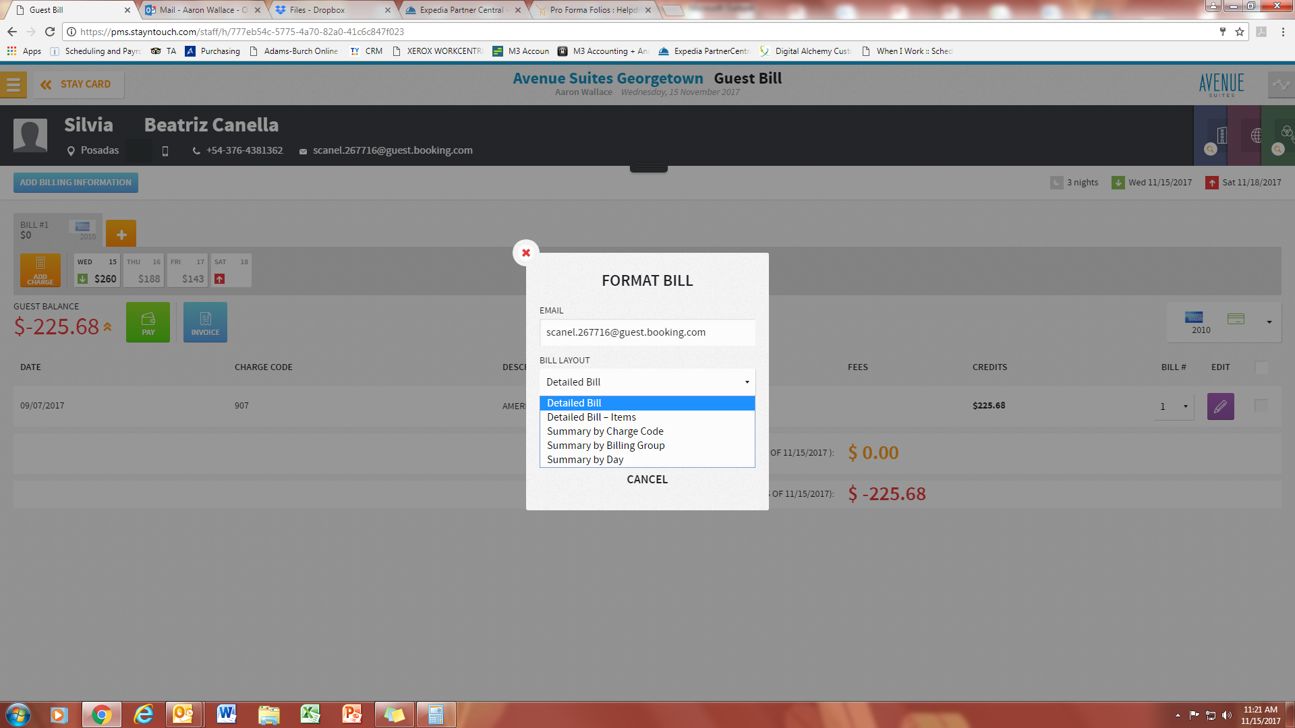
Task: Select Summary by Charge Code option
Action: click(605, 431)
